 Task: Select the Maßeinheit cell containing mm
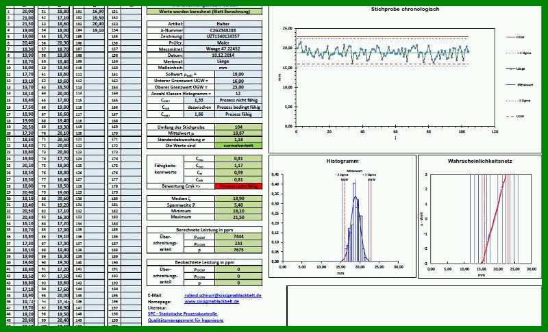pos(223,68)
